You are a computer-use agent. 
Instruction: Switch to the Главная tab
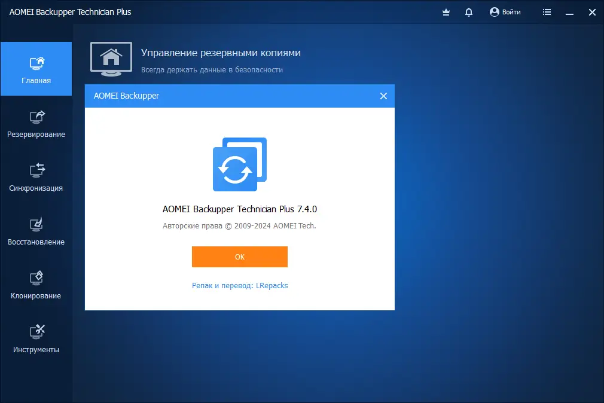(36, 69)
